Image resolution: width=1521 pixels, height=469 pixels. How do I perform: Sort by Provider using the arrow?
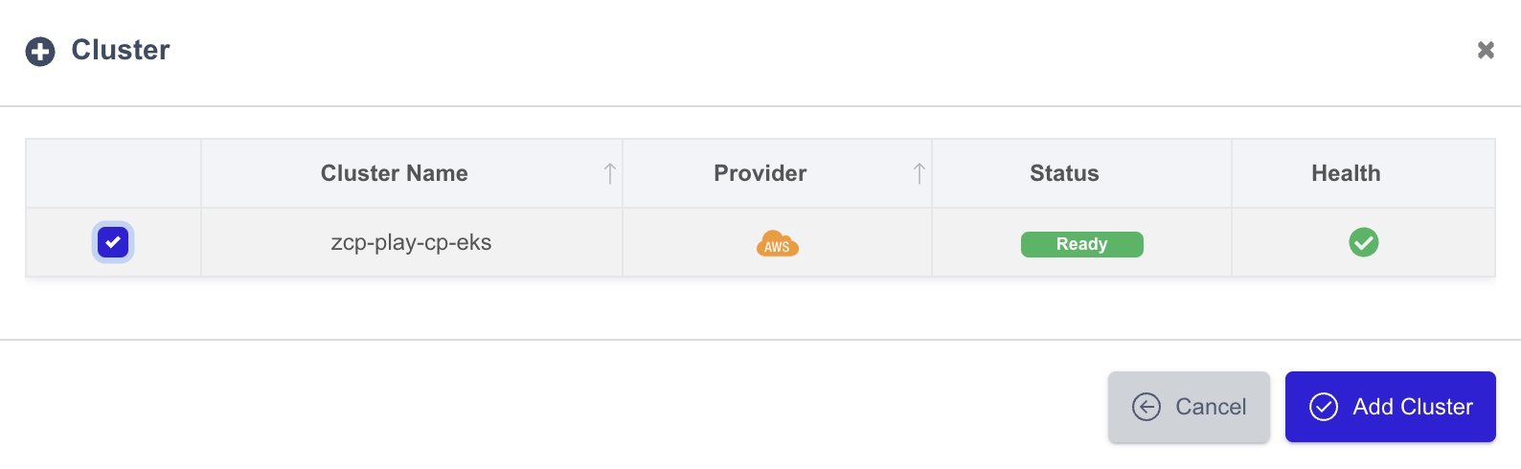pos(919,173)
